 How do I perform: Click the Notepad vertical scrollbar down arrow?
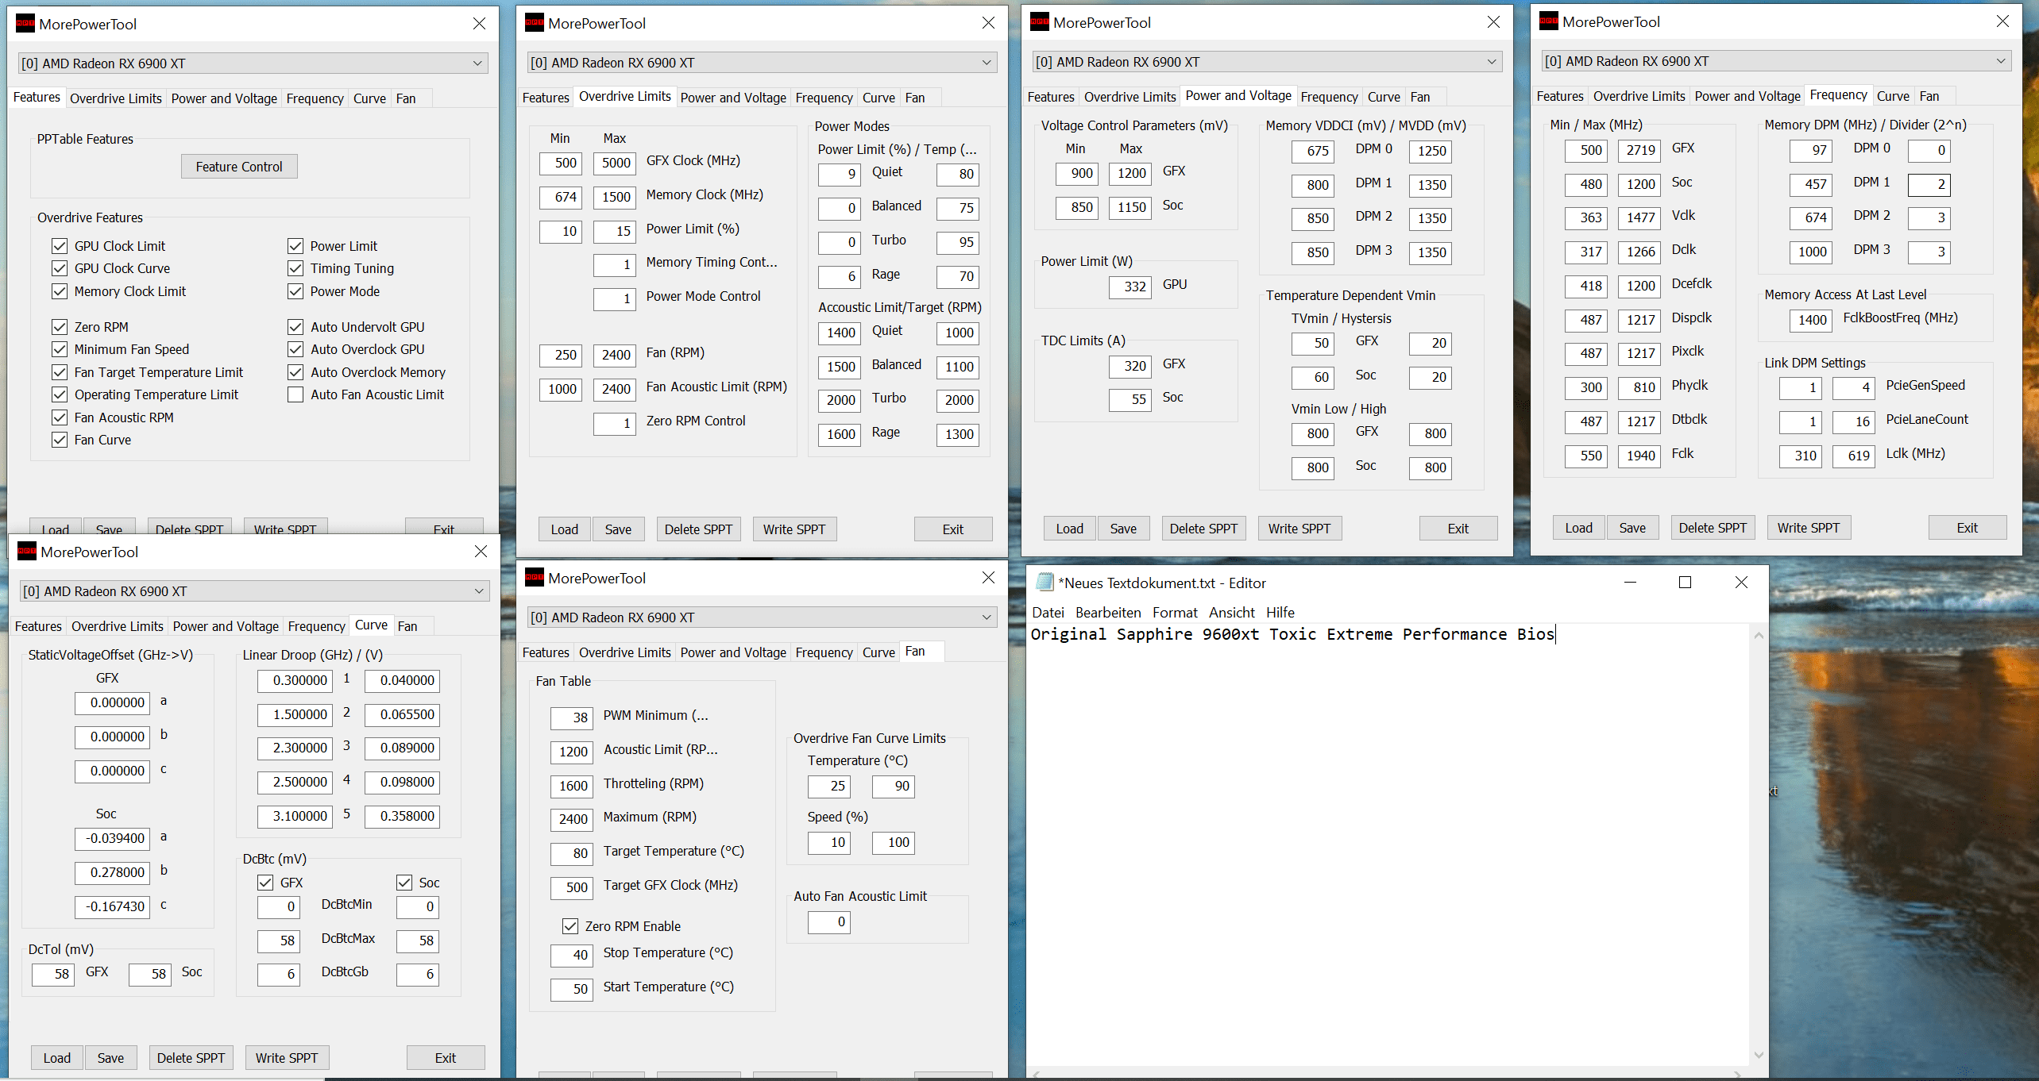click(x=1759, y=1055)
